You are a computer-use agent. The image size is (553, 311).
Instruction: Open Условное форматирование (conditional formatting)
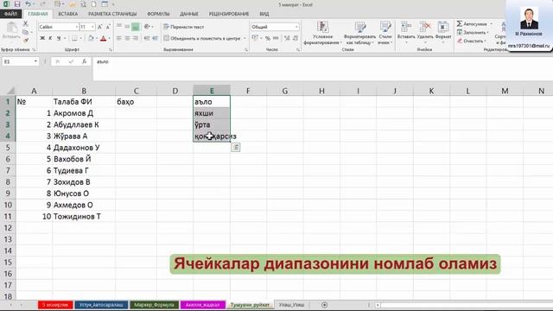coord(322,33)
